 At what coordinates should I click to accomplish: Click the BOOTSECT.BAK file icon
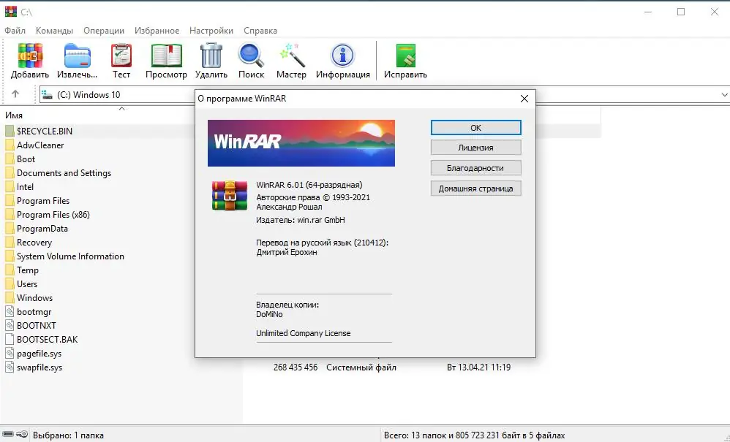pyautogui.click(x=10, y=339)
